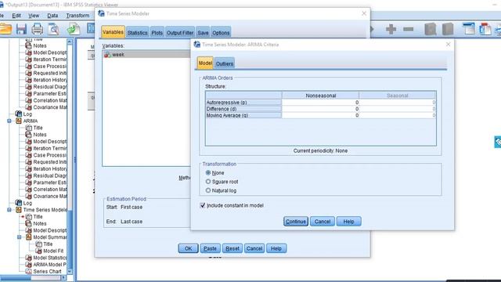Open the Plots tab
The height and width of the screenshot is (282, 501).
coord(157,33)
